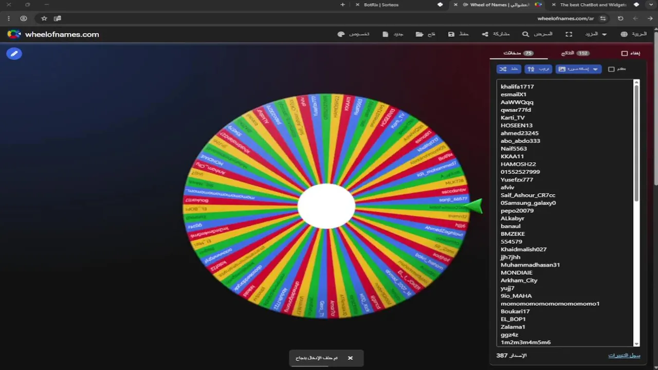Image resolution: width=658 pixels, height=370 pixels.
Task: Open the Add image (إضافة صورة) dropdown
Action: pos(578,69)
